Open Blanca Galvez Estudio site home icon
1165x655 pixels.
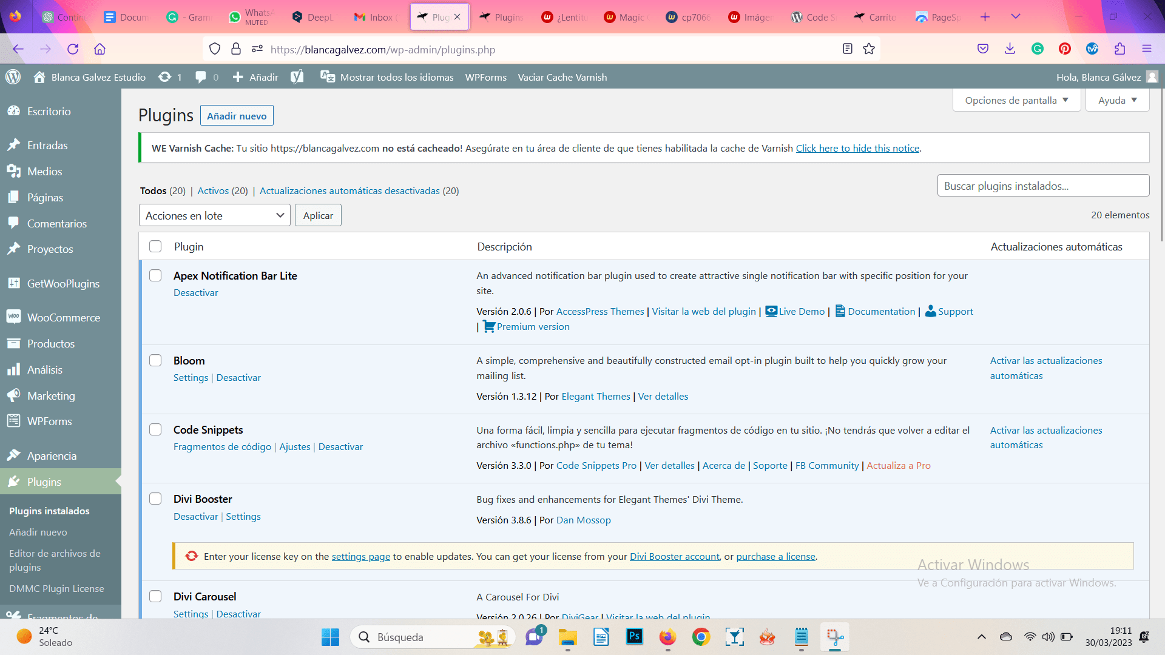(39, 77)
